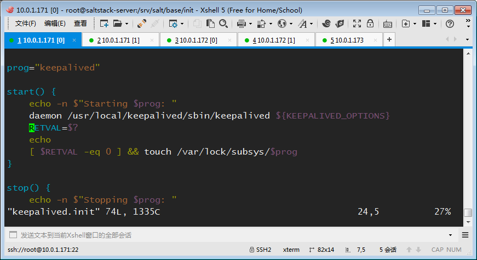This screenshot has width=477, height=260.
Task: Click the SSH2 lock status indicator
Action: pos(260,250)
